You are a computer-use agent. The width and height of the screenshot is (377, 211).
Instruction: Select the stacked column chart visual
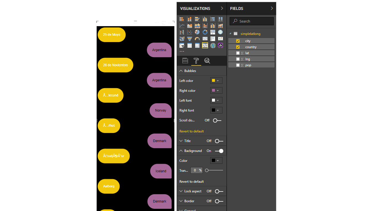pyautogui.click(x=190, y=19)
